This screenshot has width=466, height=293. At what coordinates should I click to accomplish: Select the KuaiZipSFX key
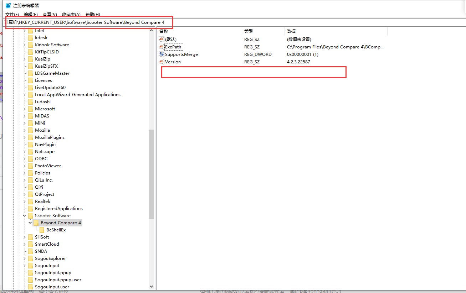coord(46,66)
